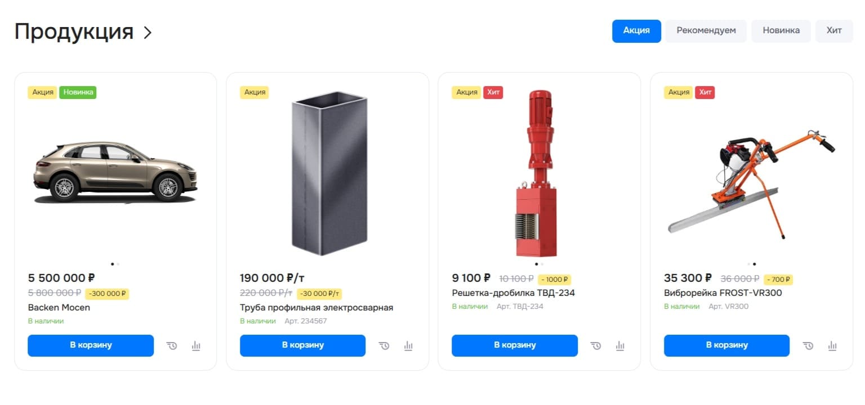The image size is (865, 405).
Task: Click the clock icon on the Труба профильная card
Action: click(x=384, y=346)
